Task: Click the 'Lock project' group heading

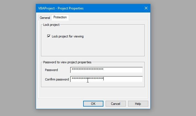Action: (51, 25)
